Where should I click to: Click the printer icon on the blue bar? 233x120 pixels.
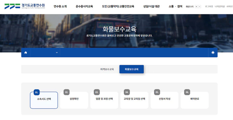coord(213,52)
